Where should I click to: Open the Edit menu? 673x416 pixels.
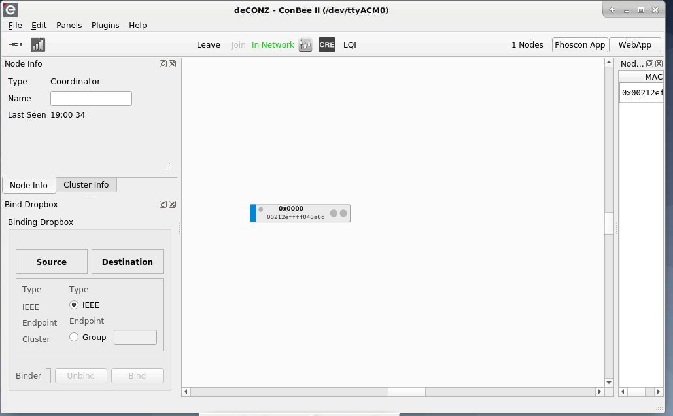[39, 26]
